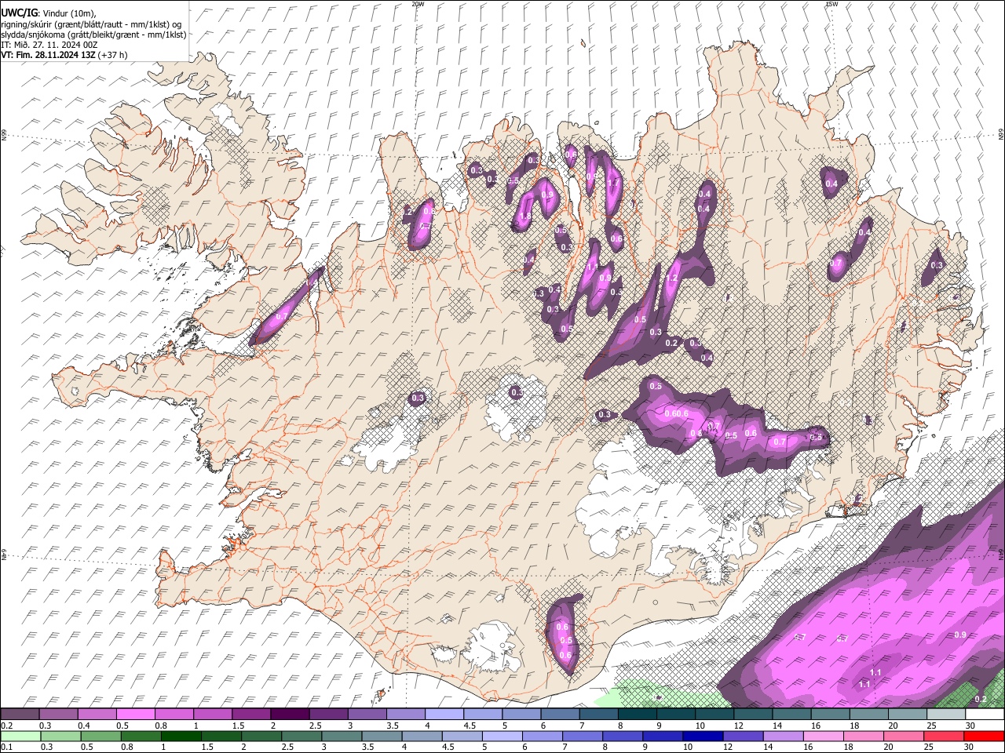Screen dimensions: 1005x753
Task: Pick dark teal top swatch between 8 and 9
Action: click(637, 714)
